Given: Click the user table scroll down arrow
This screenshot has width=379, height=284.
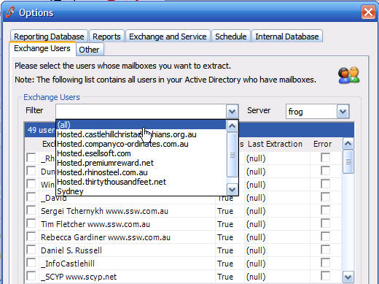Looking at the screenshot, I should click(348, 277).
